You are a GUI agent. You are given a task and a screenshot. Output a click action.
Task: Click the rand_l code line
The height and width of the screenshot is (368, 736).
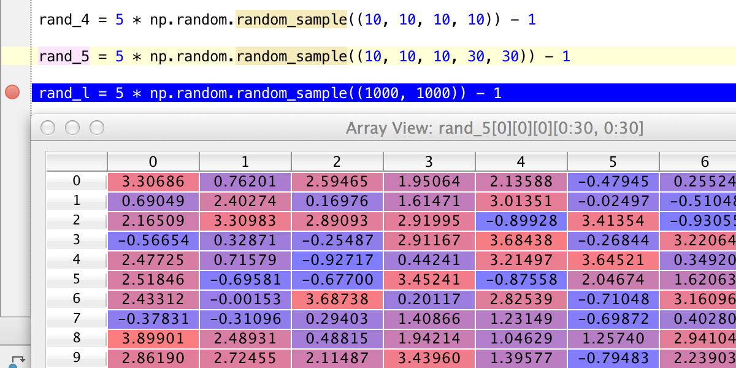click(x=383, y=93)
